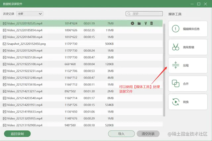The width and height of the screenshot is (212, 141).
Task: Click video icon of Video_221214203540.mp4
Action: tap(5, 98)
